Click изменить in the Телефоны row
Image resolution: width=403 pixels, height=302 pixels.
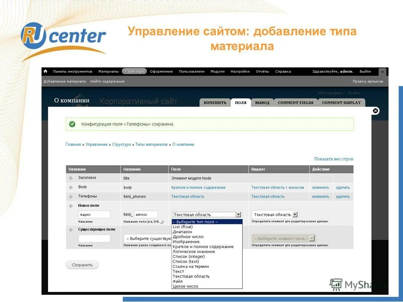(320, 196)
